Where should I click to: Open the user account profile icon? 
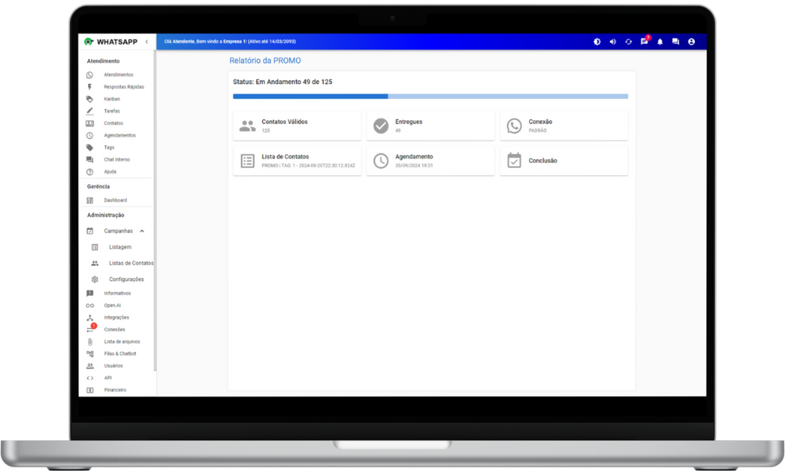692,42
